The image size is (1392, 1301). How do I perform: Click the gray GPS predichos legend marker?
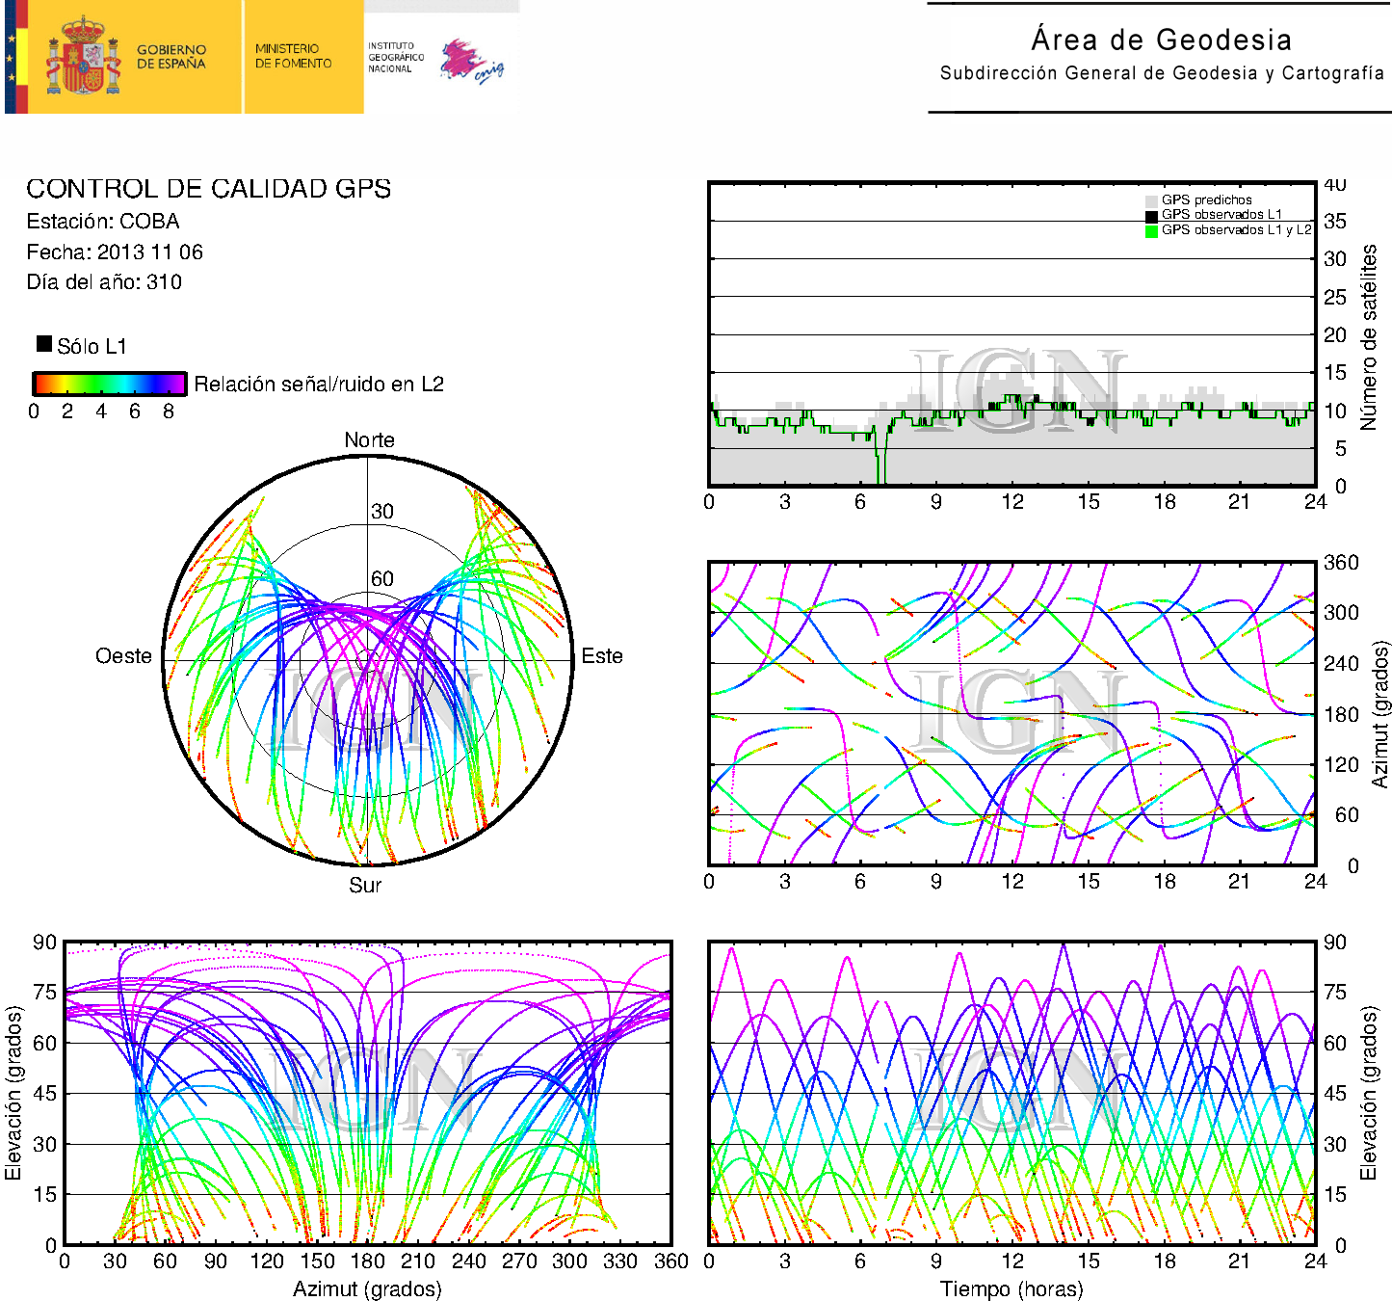(1150, 200)
